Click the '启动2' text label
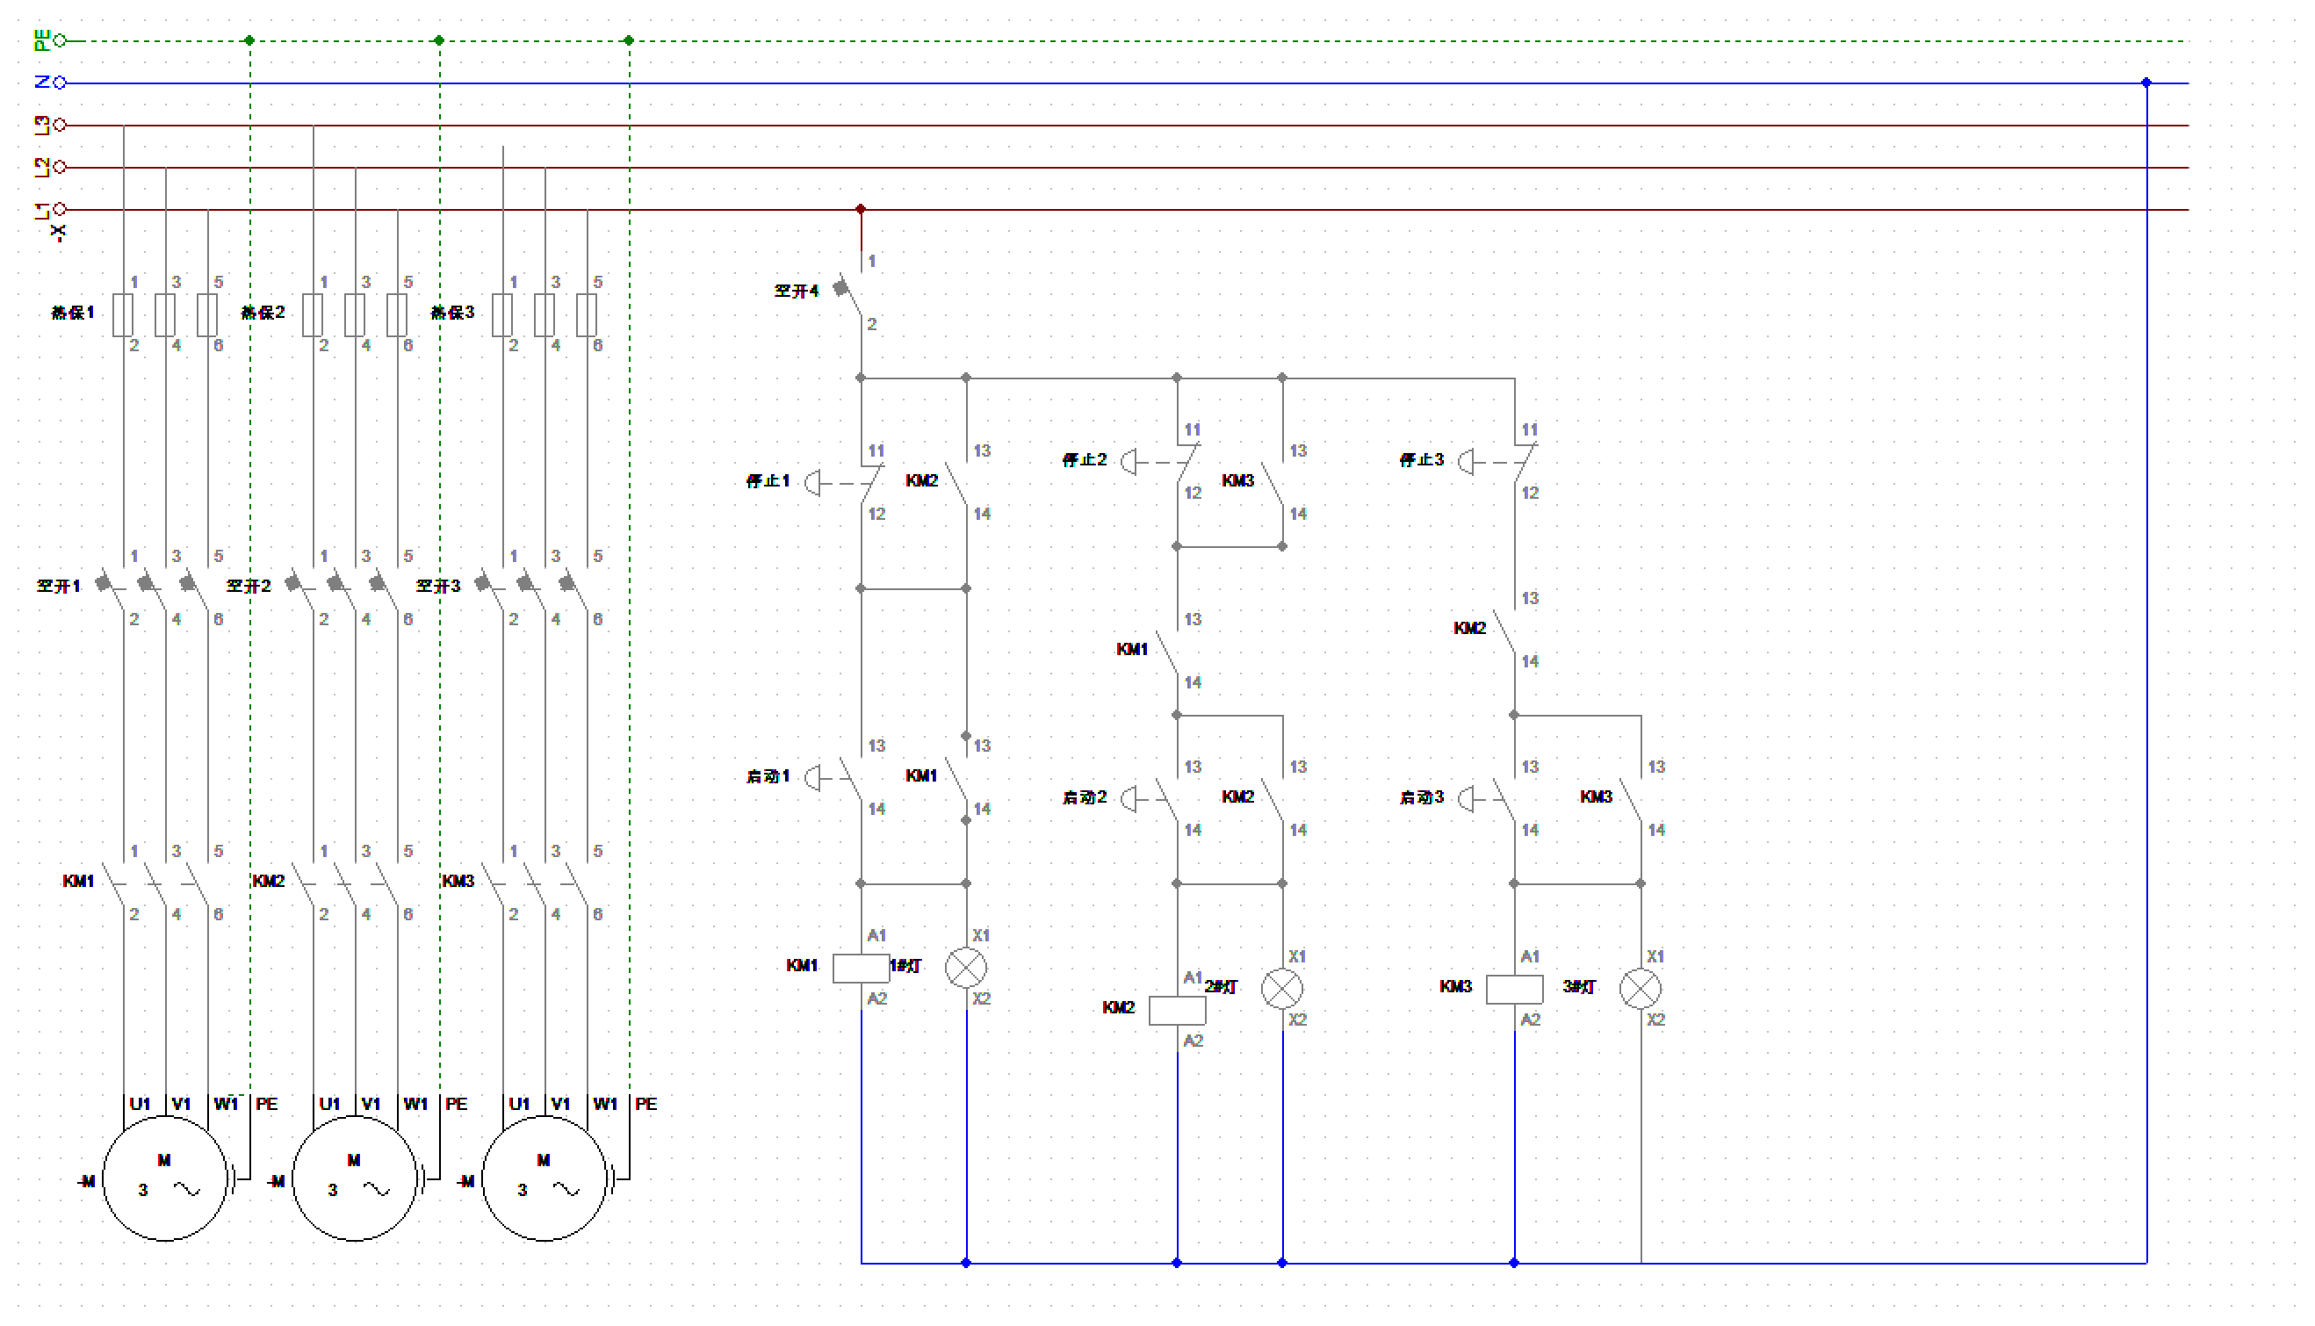Viewport: 2315px width, 1326px height. (1085, 796)
